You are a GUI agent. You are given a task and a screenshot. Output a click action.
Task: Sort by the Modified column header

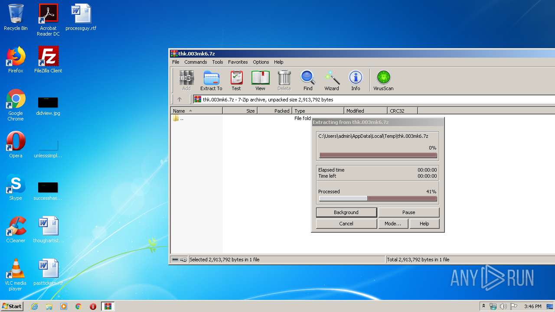click(x=365, y=111)
